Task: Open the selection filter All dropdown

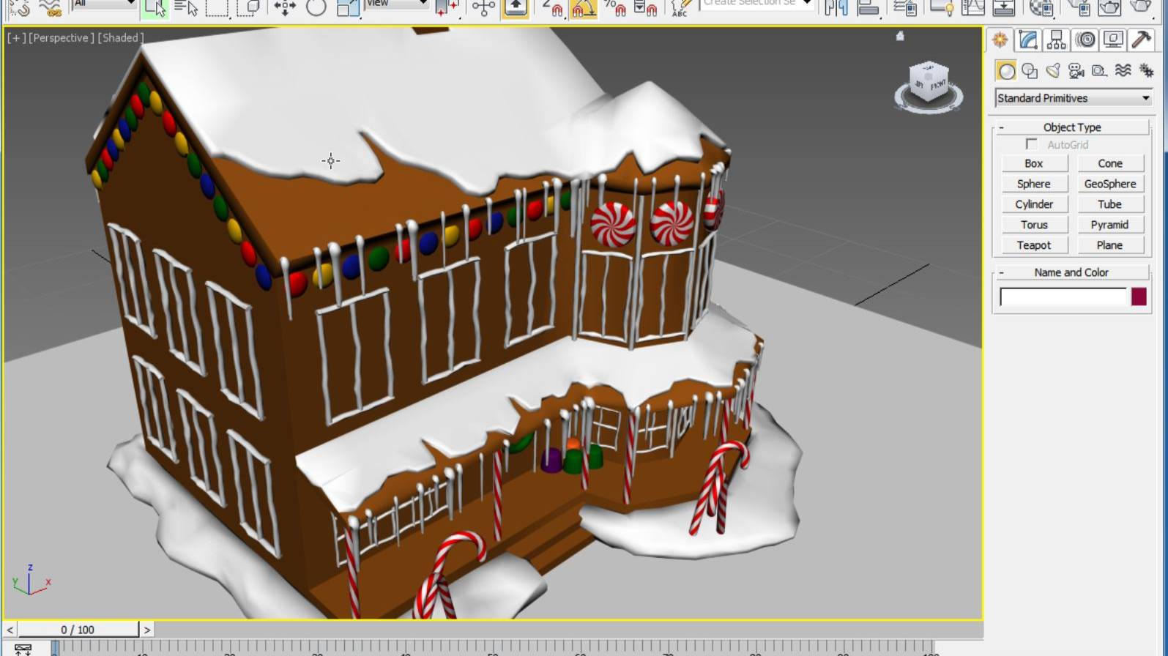Action: [x=105, y=4]
